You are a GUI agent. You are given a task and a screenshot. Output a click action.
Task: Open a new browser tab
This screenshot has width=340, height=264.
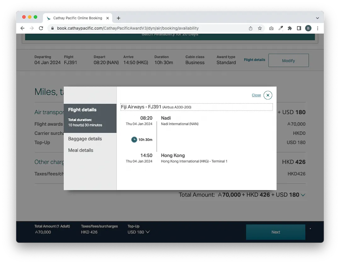[118, 18]
